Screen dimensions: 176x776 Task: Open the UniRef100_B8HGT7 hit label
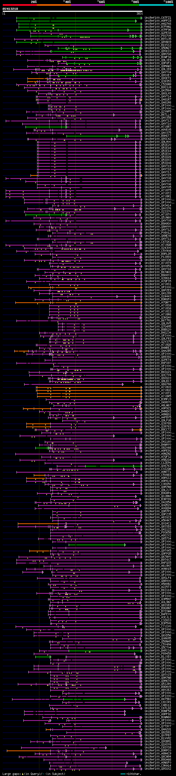coord(158,136)
